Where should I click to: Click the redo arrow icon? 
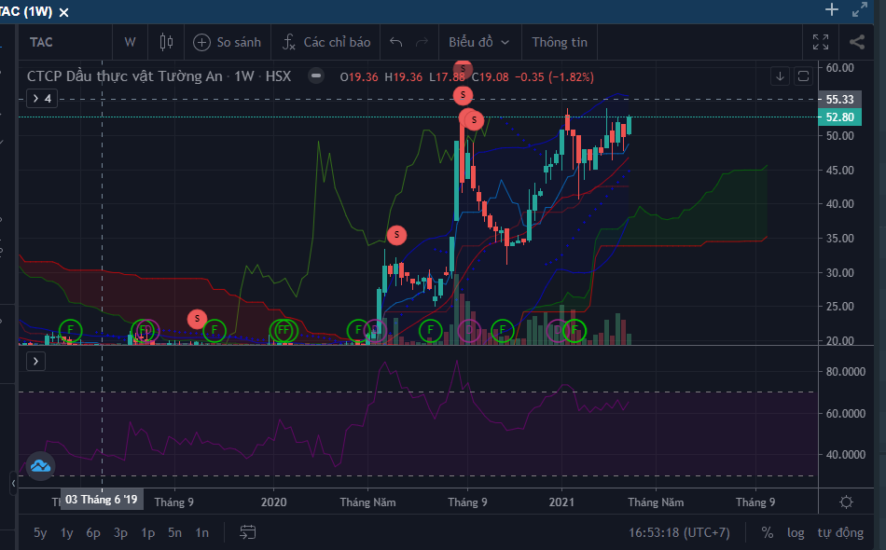coord(422,42)
